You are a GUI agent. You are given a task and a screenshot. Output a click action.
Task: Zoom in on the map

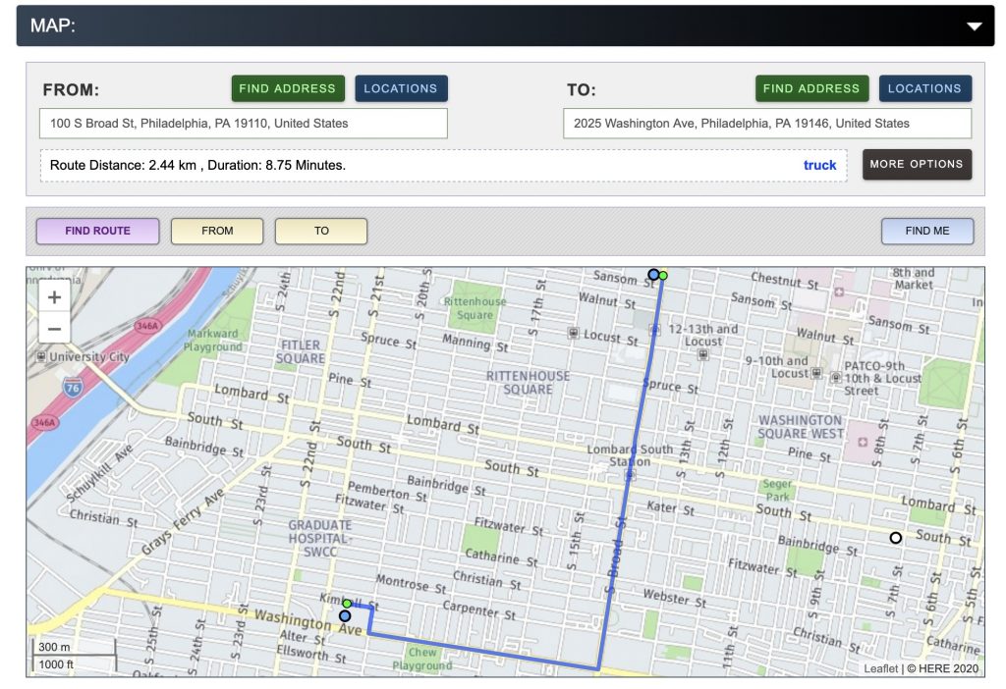[x=54, y=297]
